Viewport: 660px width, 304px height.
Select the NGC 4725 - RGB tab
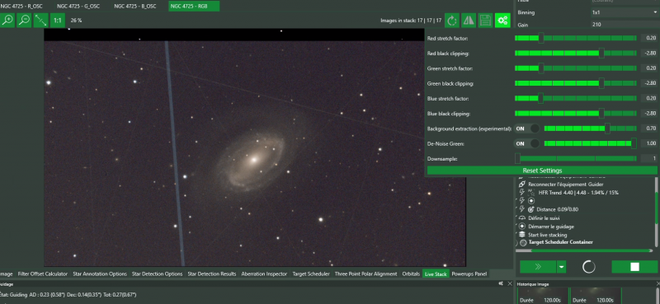194,7
